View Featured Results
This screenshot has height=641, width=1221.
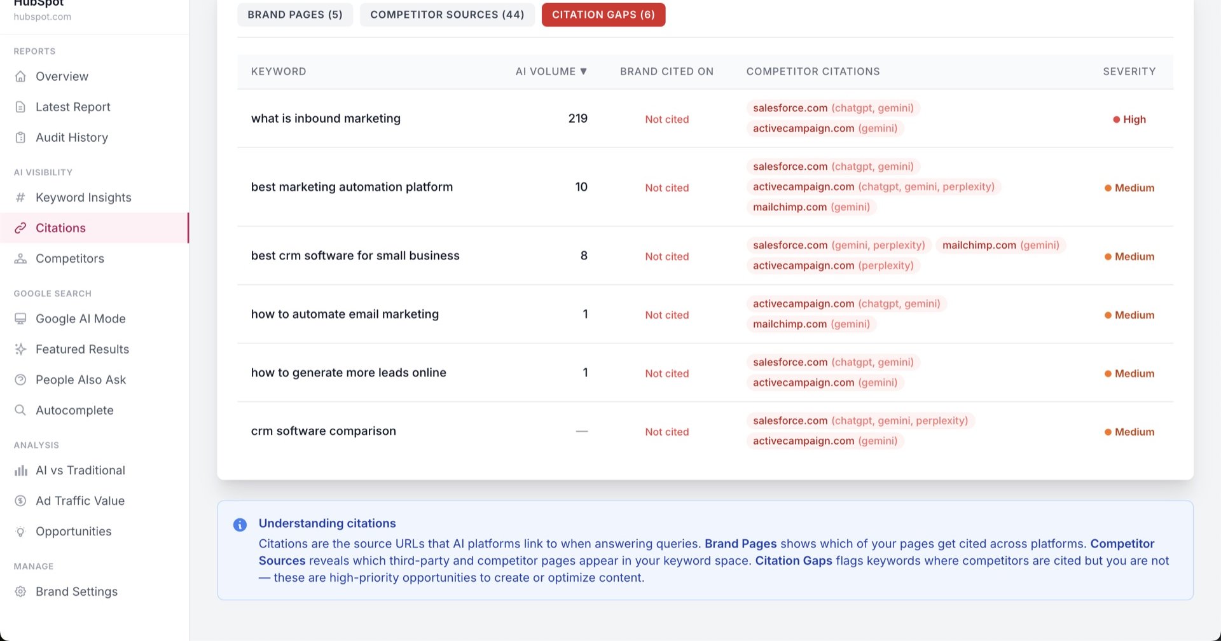(x=94, y=349)
